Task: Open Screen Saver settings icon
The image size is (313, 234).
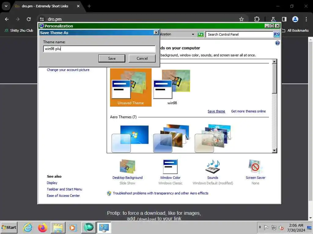Action: (255, 166)
